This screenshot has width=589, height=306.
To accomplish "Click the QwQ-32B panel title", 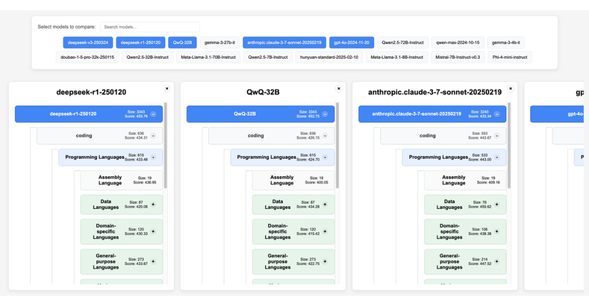I will pos(263,92).
